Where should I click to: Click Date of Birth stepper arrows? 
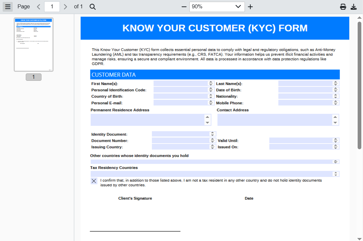coord(336,90)
